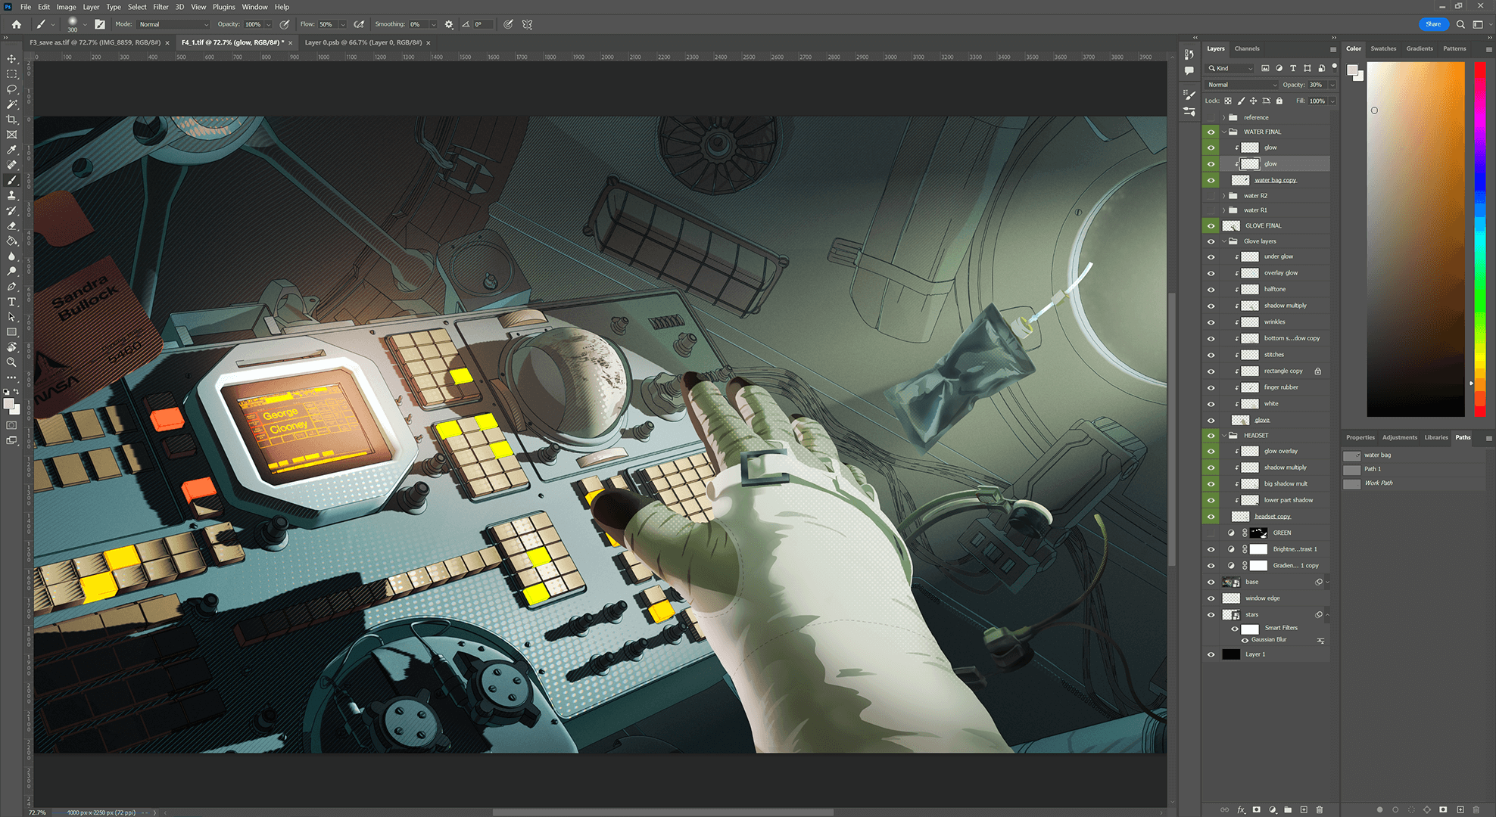Delete layer using trash icon
This screenshot has height=817, width=1496.
pyautogui.click(x=1320, y=809)
